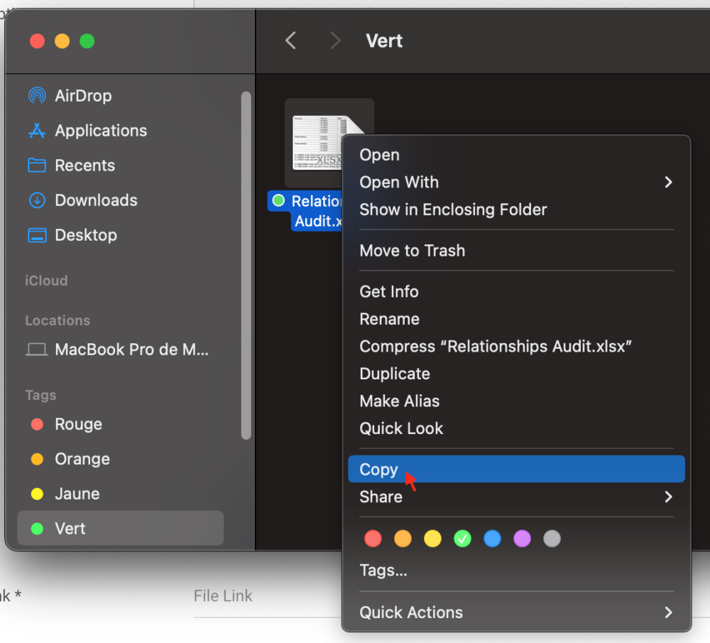This screenshot has width=710, height=643.
Task: Go back with the left chevron
Action: [290, 41]
